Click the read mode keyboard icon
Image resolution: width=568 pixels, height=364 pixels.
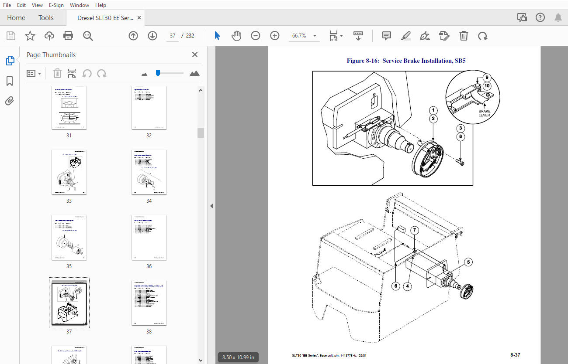point(358,36)
